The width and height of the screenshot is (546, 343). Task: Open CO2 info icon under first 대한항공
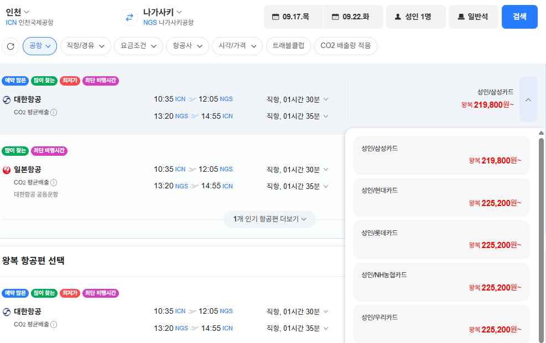(54, 112)
